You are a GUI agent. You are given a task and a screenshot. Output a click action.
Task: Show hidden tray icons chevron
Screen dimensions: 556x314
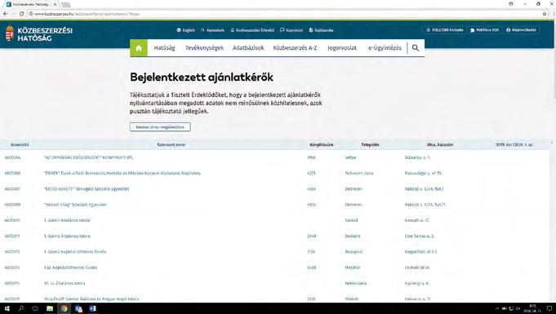coord(497,308)
